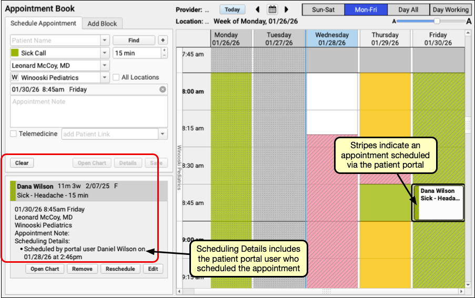Jump to the current date with Today
The image size is (475, 298).
232,9
